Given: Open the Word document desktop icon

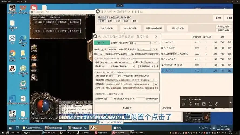Looking at the screenshot, I should pyautogui.click(x=23, y=100).
